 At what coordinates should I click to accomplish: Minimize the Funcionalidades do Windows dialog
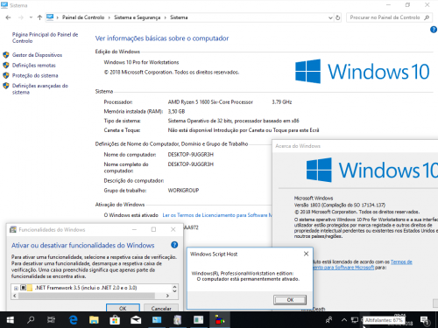click(134, 229)
